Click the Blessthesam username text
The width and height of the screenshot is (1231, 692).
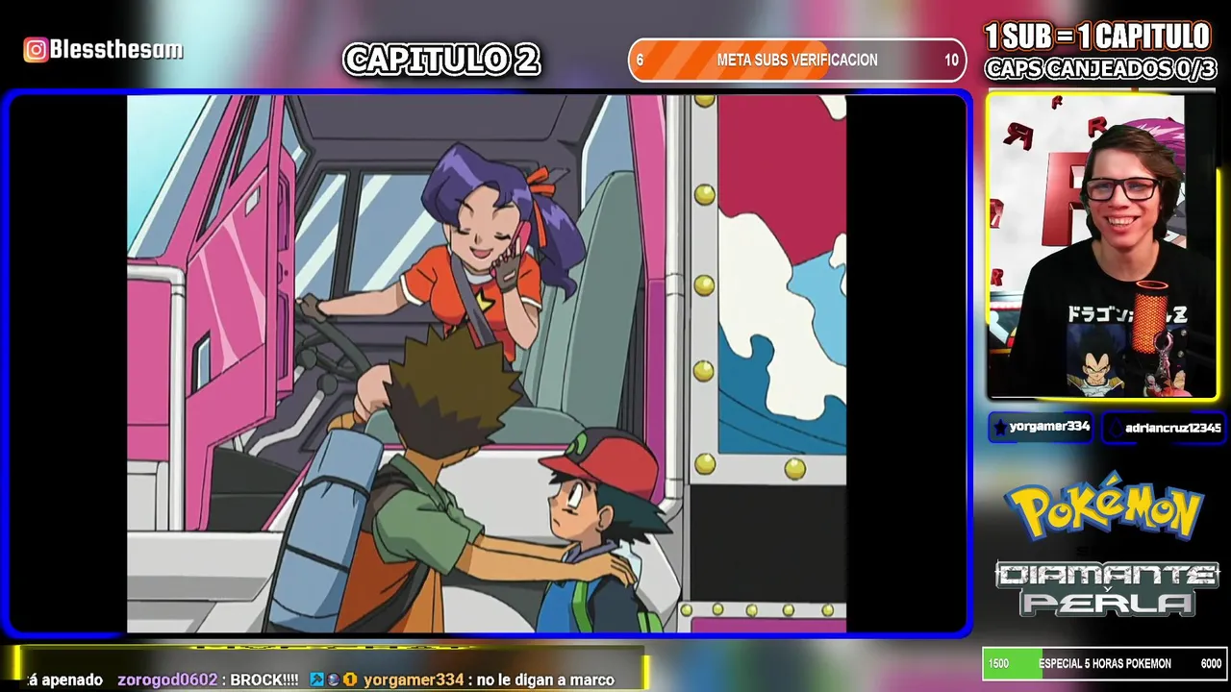click(x=115, y=50)
